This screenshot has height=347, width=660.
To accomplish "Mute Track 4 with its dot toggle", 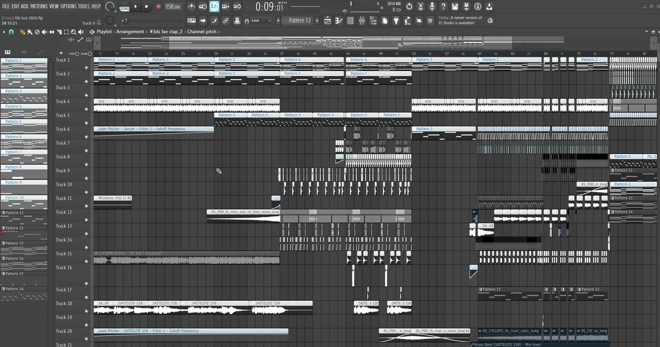I will [86, 109].
